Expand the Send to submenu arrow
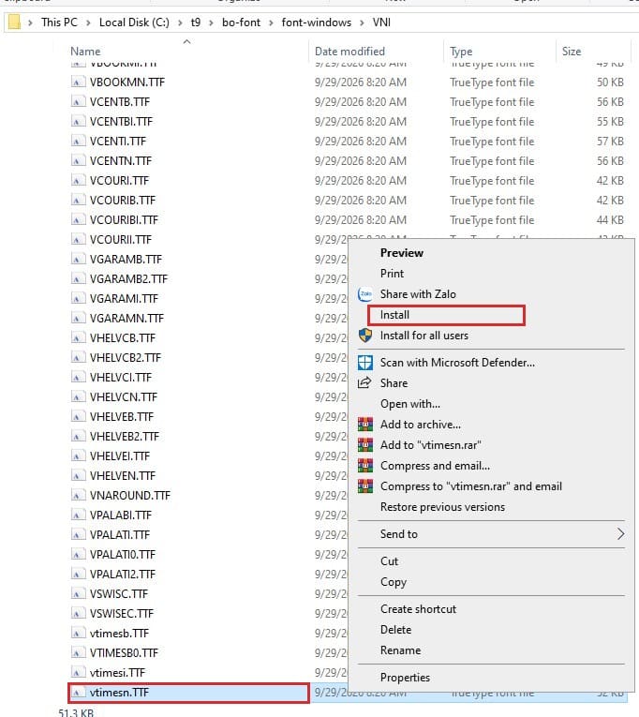This screenshot has height=717, width=639. pyautogui.click(x=620, y=533)
